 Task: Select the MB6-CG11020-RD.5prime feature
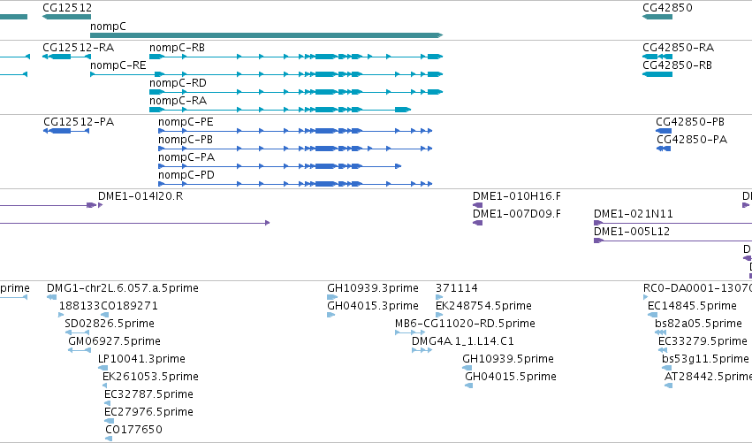click(x=409, y=332)
